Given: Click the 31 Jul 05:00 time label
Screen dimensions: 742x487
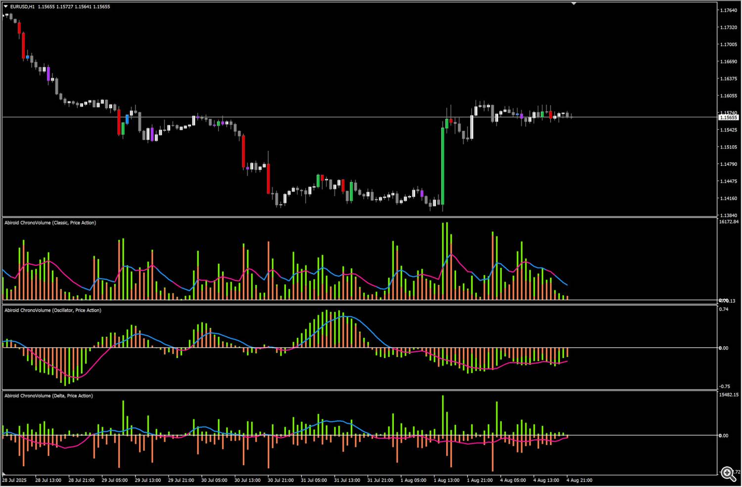Looking at the screenshot, I should (x=314, y=480).
